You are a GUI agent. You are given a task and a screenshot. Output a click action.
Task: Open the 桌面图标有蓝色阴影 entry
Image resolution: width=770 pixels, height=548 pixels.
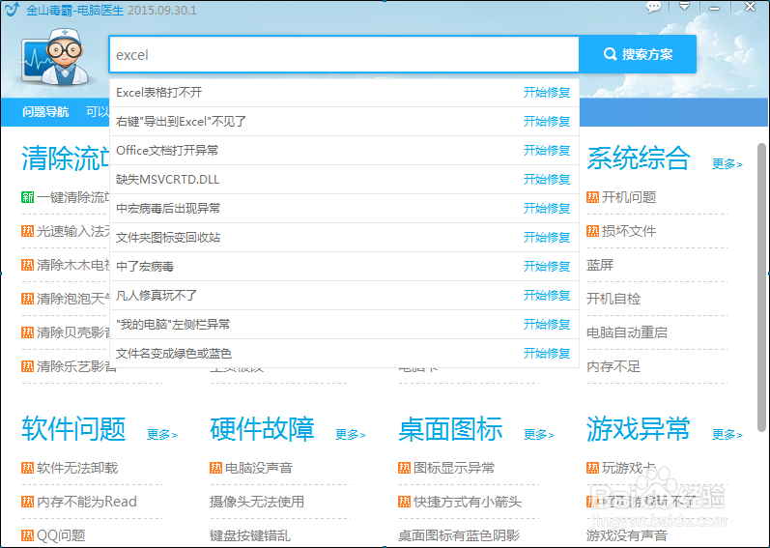pyautogui.click(x=459, y=535)
